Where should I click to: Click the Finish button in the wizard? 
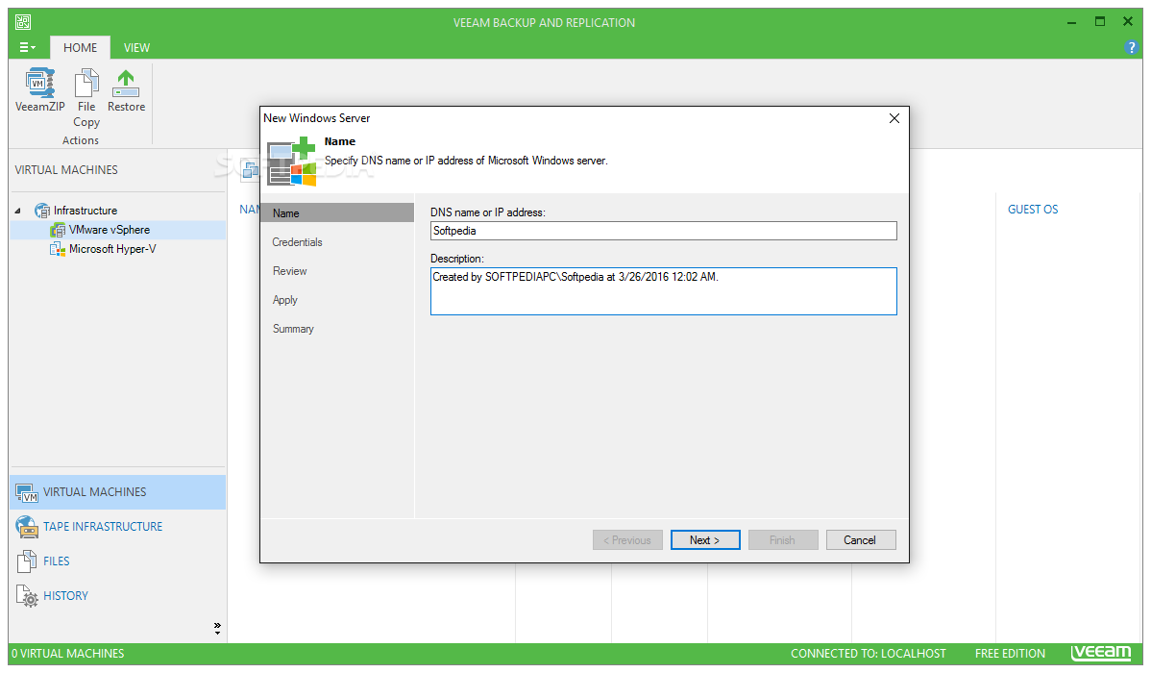(x=783, y=540)
